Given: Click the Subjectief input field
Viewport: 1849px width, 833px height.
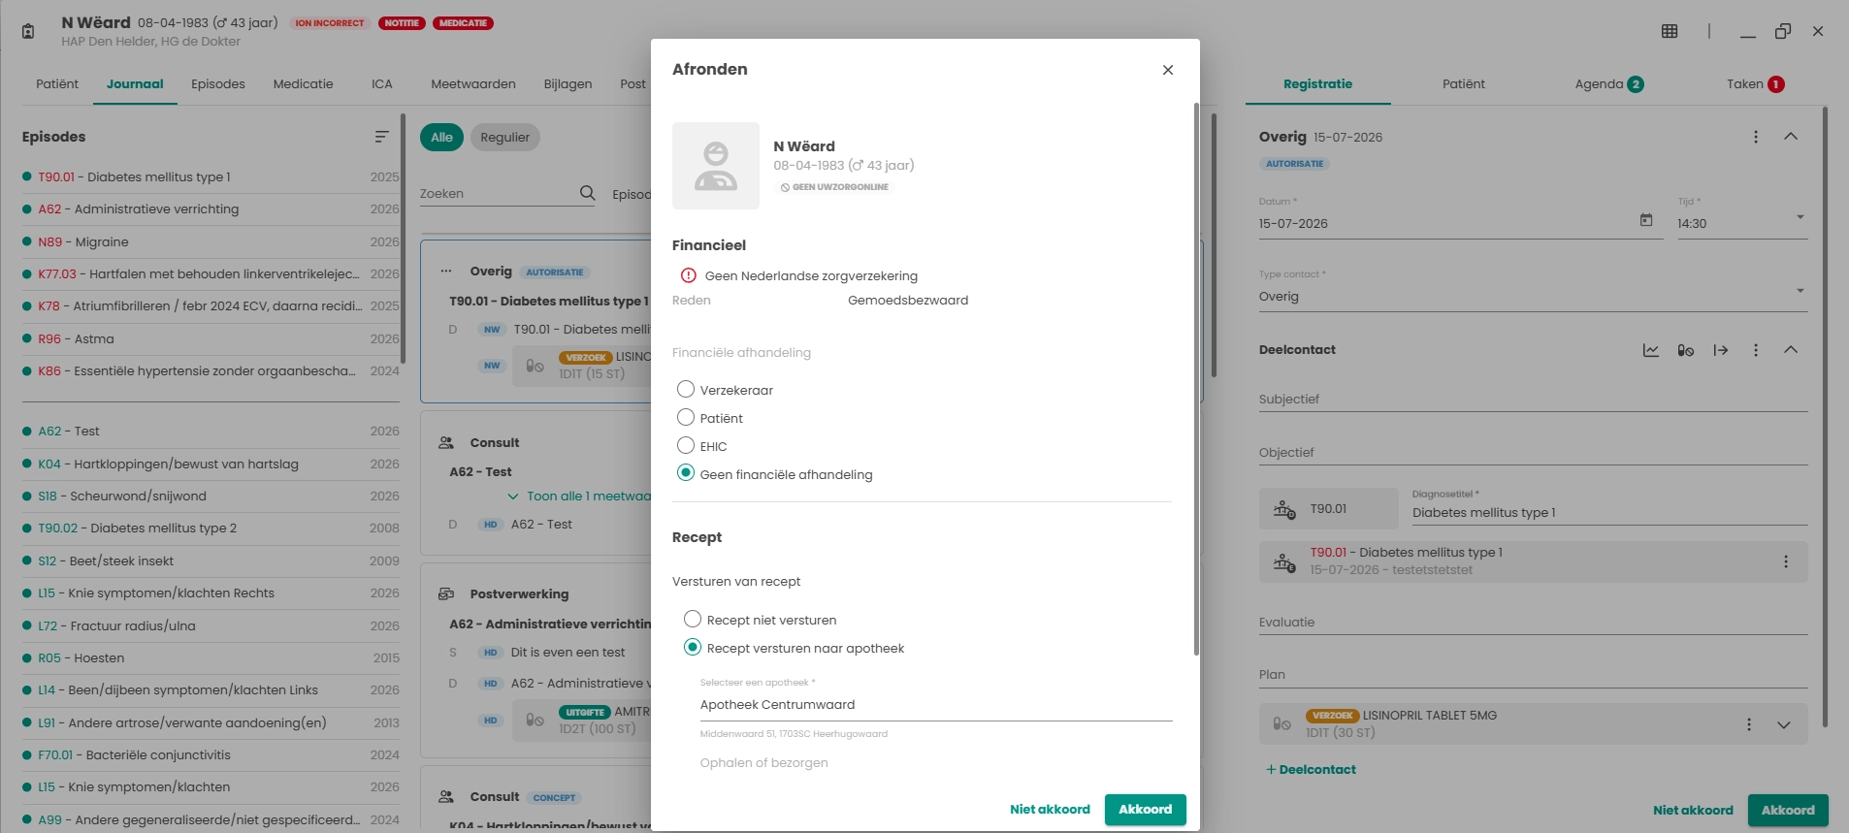Looking at the screenshot, I should coord(1533,399).
